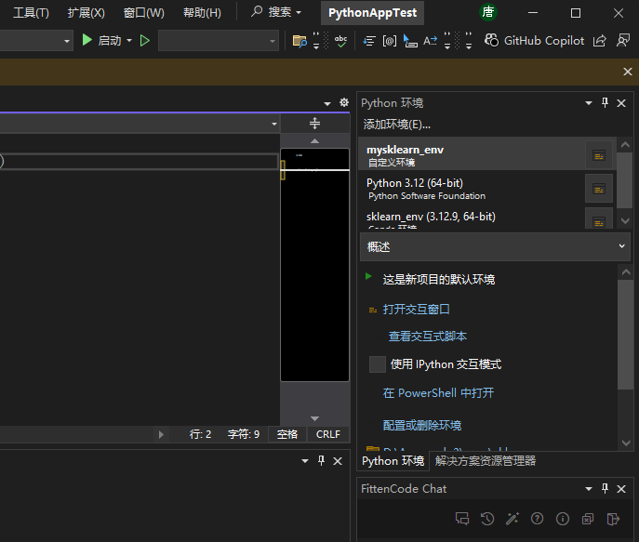The height and width of the screenshot is (542, 639).
Task: Click the 空格 indentation indicator
Action: click(x=287, y=434)
